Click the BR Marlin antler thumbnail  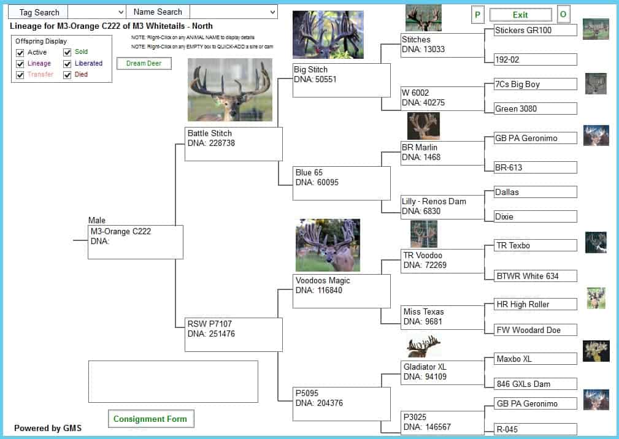[423, 126]
